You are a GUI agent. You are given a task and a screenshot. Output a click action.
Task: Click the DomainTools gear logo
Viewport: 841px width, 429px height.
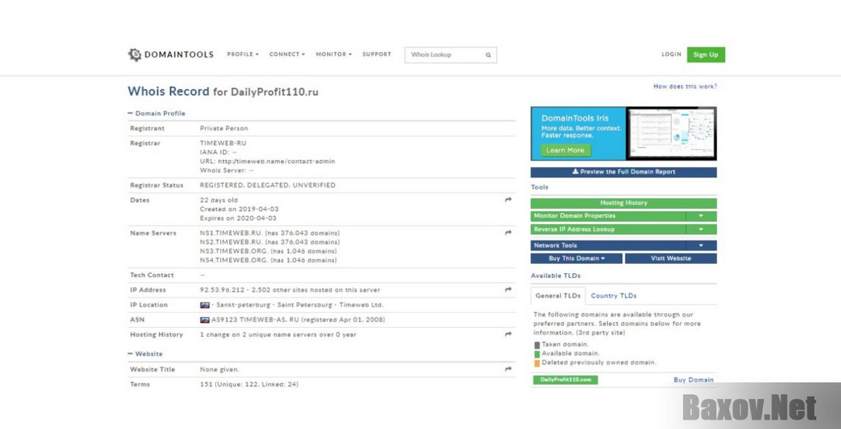click(135, 55)
